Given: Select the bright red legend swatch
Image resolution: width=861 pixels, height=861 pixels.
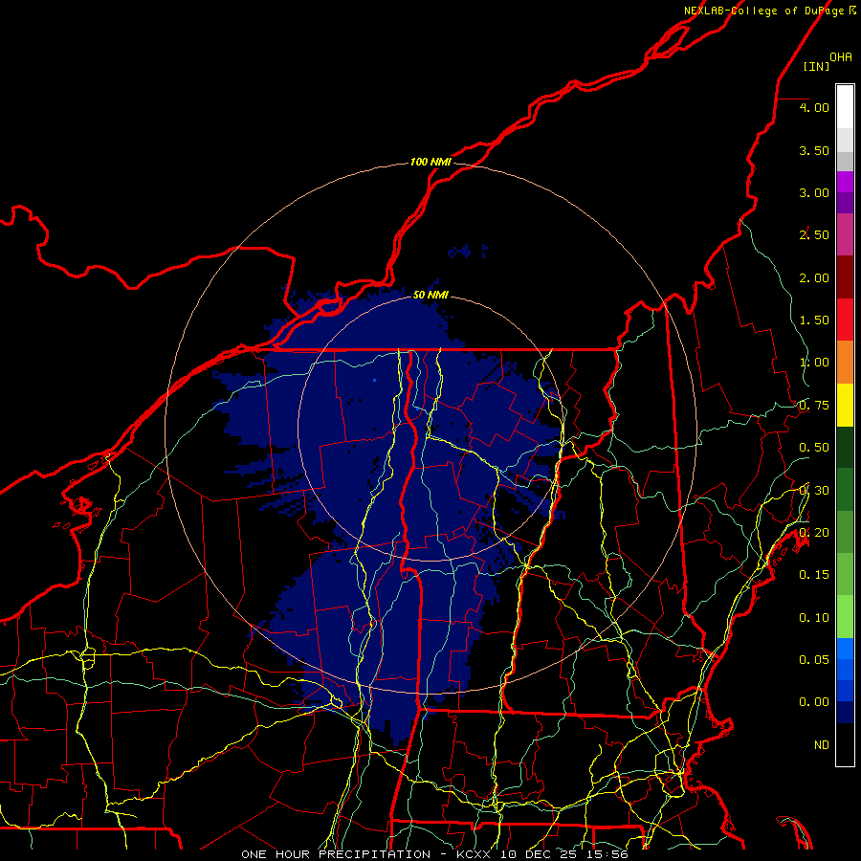Looking at the screenshot, I should tap(845, 320).
